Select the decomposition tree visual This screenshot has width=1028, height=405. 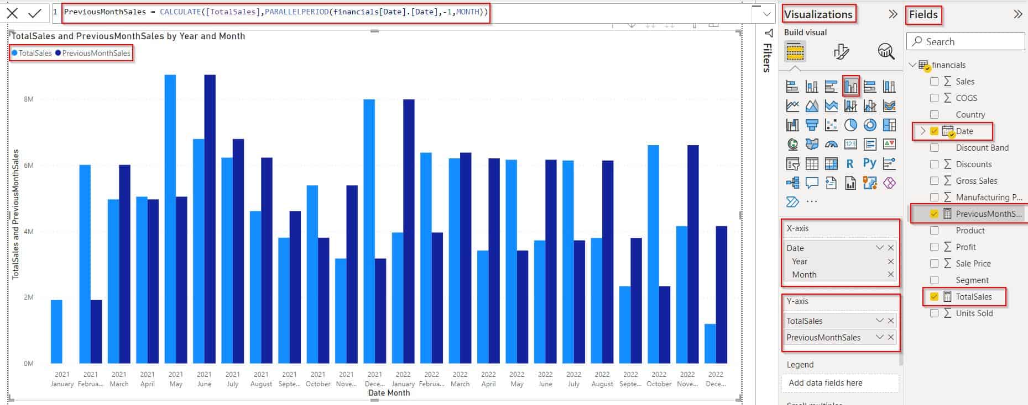click(792, 183)
